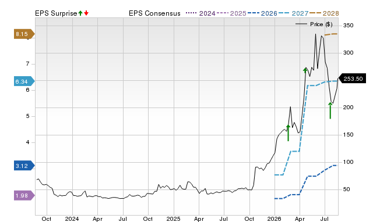Image resolution: width=373 pixels, height=222 pixels.
Task: Click the green up arrow in EPS Surprise legend
Action: click(x=80, y=13)
